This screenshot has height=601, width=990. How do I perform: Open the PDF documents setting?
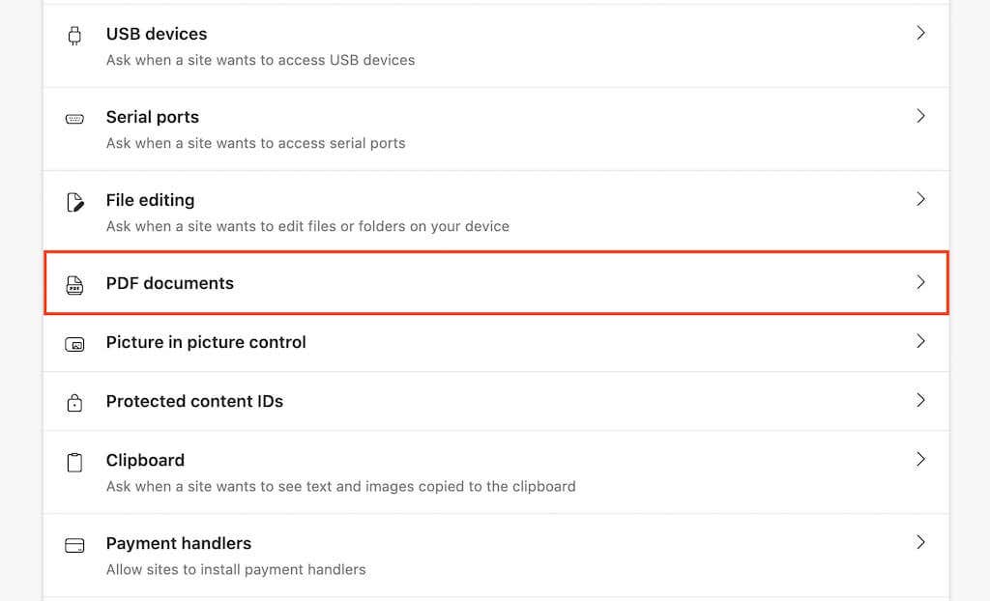tap(170, 283)
